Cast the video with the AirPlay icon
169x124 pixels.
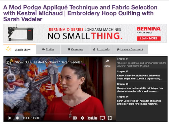coord(102,118)
